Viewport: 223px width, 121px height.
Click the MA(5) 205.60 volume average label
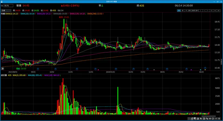pyautogui.click(x=20, y=75)
